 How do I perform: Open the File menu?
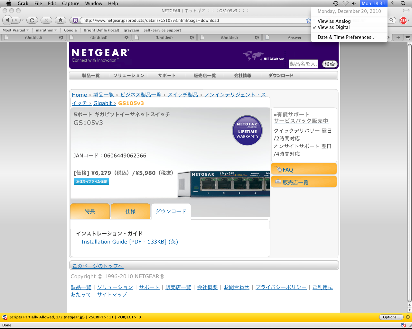[38, 3]
